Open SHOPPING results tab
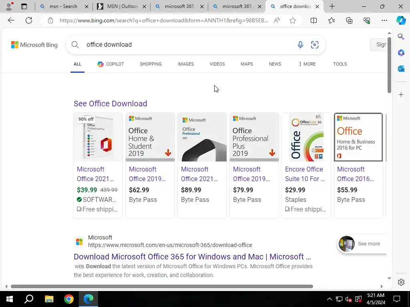Viewport: 410px width, 307px height. pos(151,64)
